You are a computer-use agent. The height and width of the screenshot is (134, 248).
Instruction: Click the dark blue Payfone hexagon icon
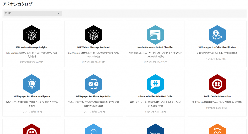tap(155, 129)
